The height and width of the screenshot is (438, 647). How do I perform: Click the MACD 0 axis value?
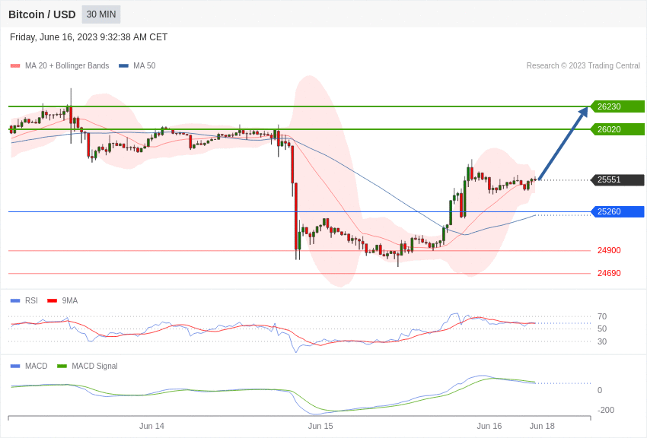600,391
